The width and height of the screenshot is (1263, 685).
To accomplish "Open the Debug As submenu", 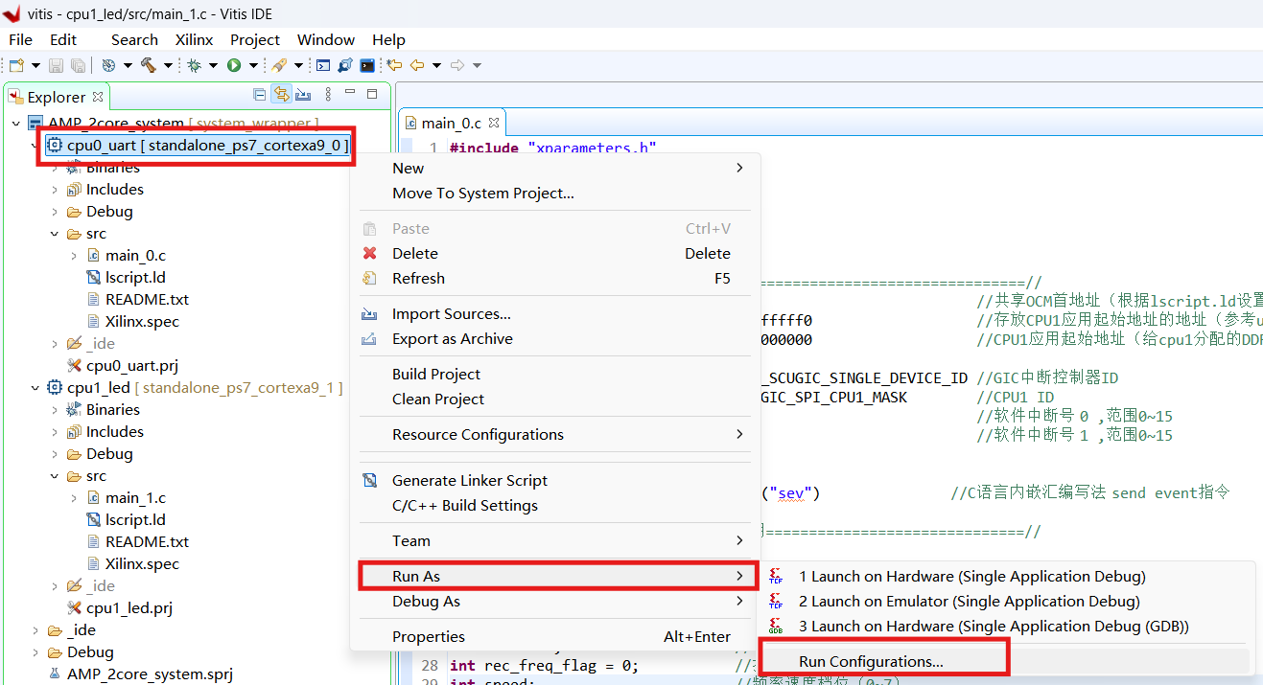I will (x=555, y=602).
